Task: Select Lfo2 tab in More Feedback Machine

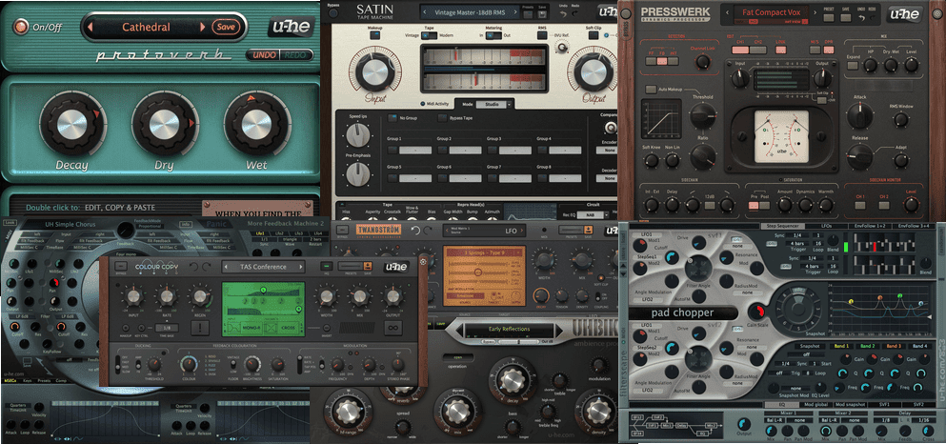Action: pos(279,232)
